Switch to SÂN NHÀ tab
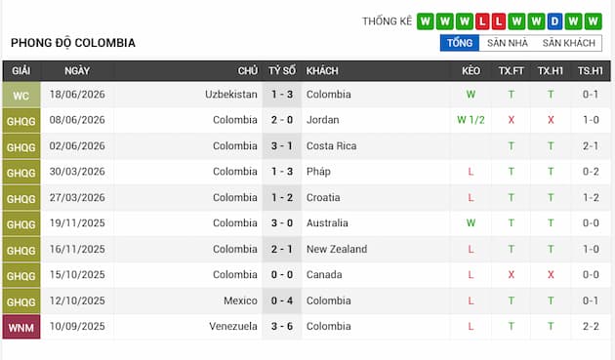 coord(508,43)
